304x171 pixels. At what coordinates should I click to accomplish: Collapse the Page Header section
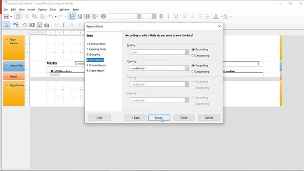pos(7,39)
